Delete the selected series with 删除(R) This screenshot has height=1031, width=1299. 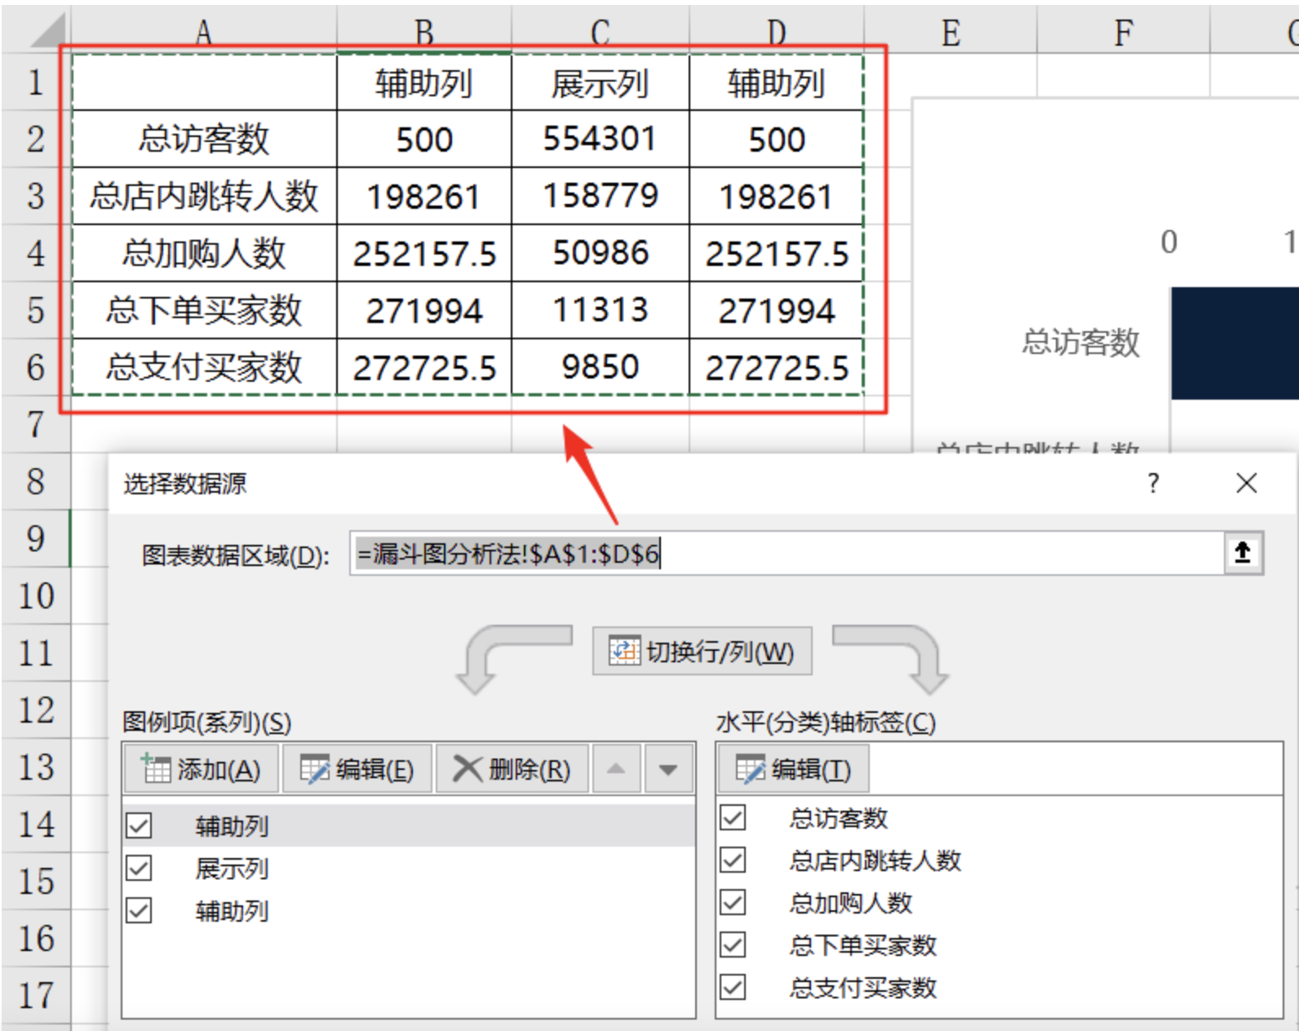tap(512, 769)
